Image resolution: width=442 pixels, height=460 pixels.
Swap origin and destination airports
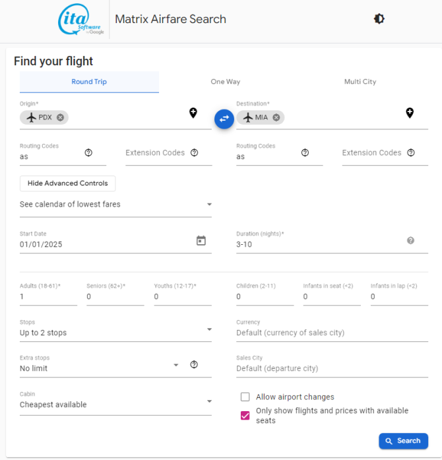click(x=224, y=119)
